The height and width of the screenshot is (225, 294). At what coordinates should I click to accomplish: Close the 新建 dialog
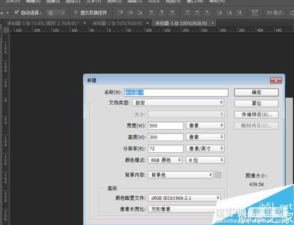point(276,80)
